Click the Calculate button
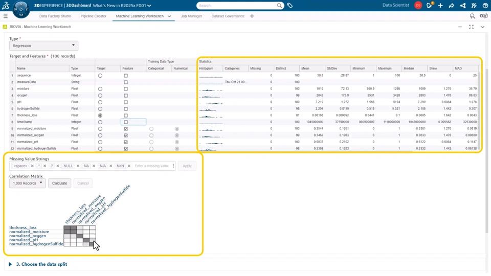The image size is (491, 276). point(59,183)
